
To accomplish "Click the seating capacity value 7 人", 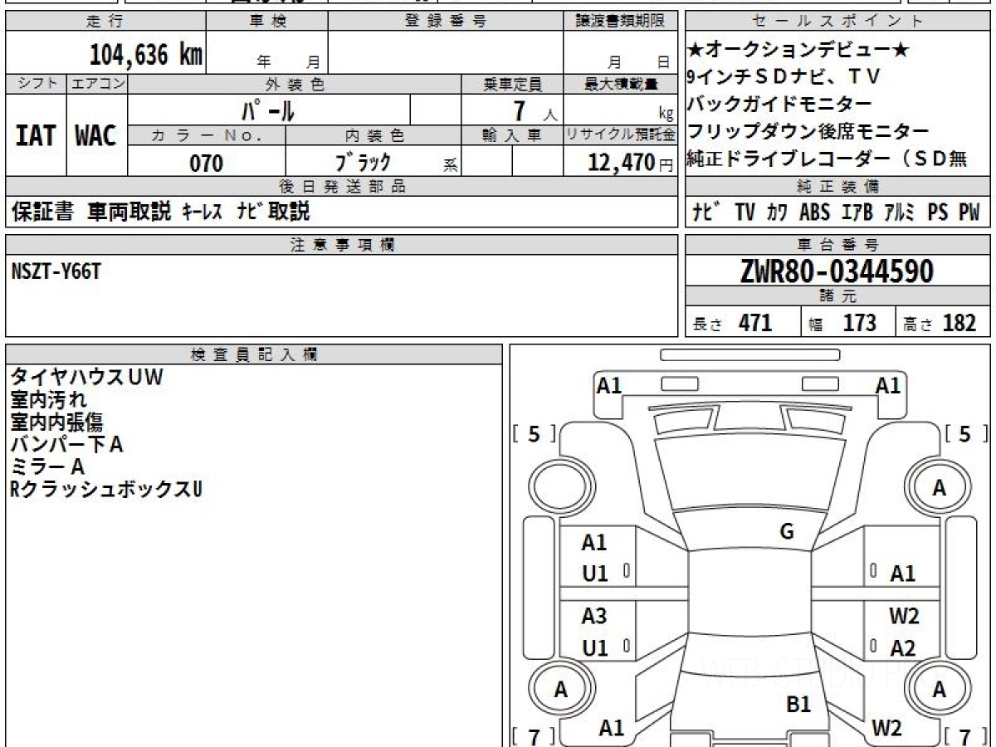I will [535, 110].
